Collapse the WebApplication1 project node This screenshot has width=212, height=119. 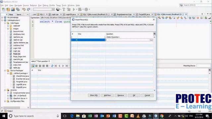coord(2,20)
